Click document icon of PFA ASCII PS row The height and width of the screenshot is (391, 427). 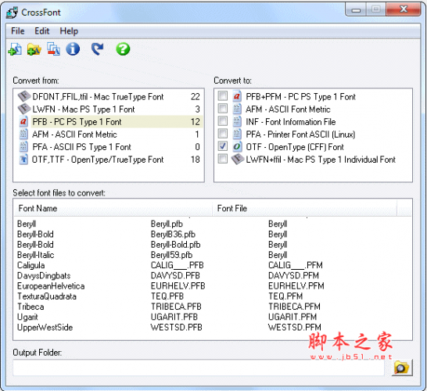point(23,146)
